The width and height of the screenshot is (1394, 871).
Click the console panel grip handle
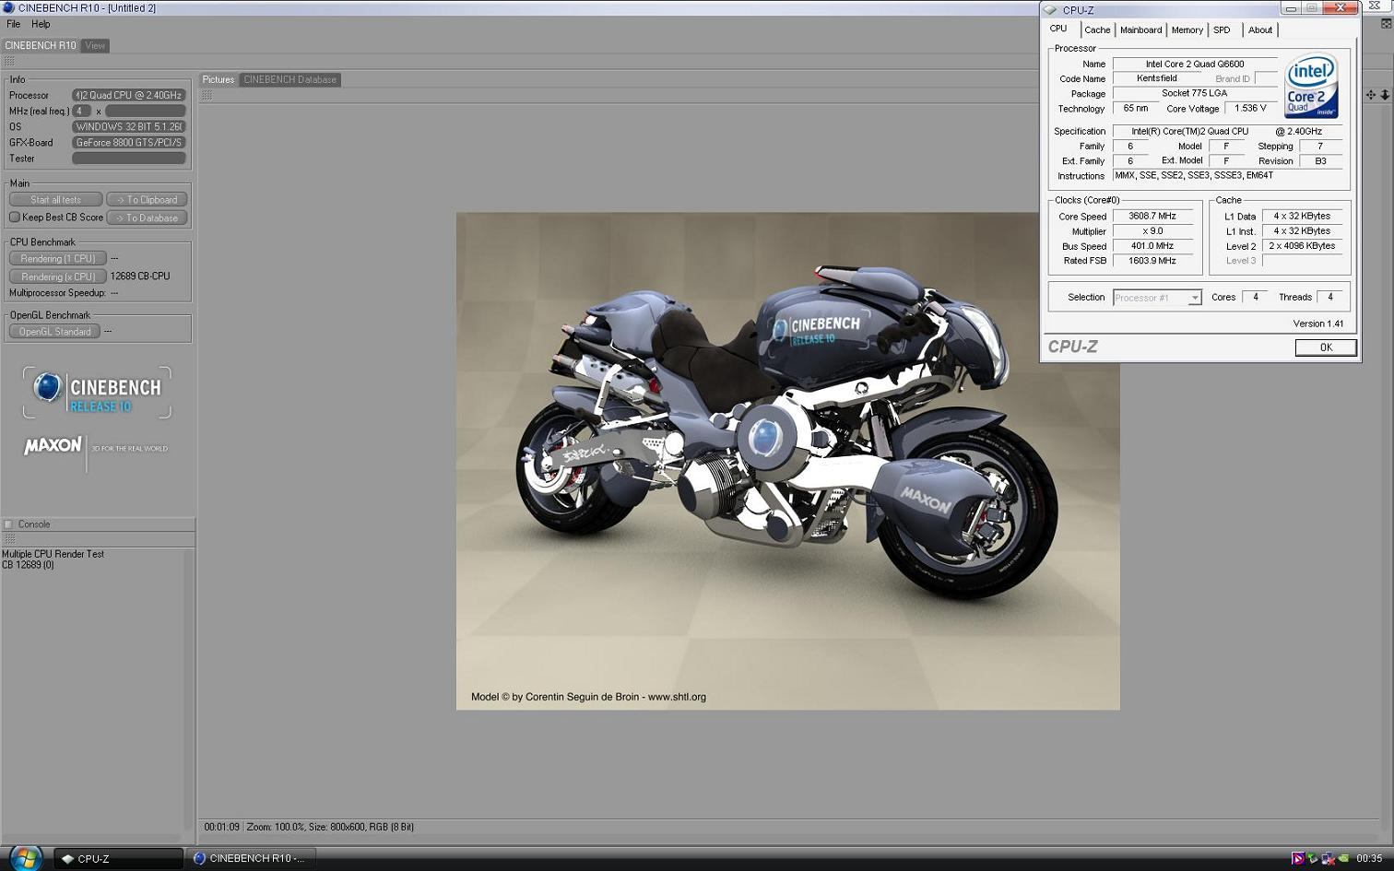point(9,539)
